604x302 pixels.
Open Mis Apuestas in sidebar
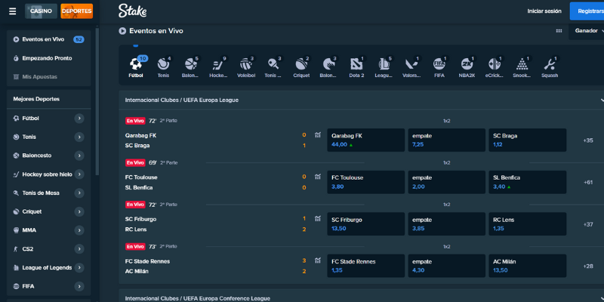pyautogui.click(x=49, y=77)
